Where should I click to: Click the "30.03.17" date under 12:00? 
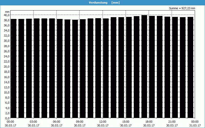[103, 125]
